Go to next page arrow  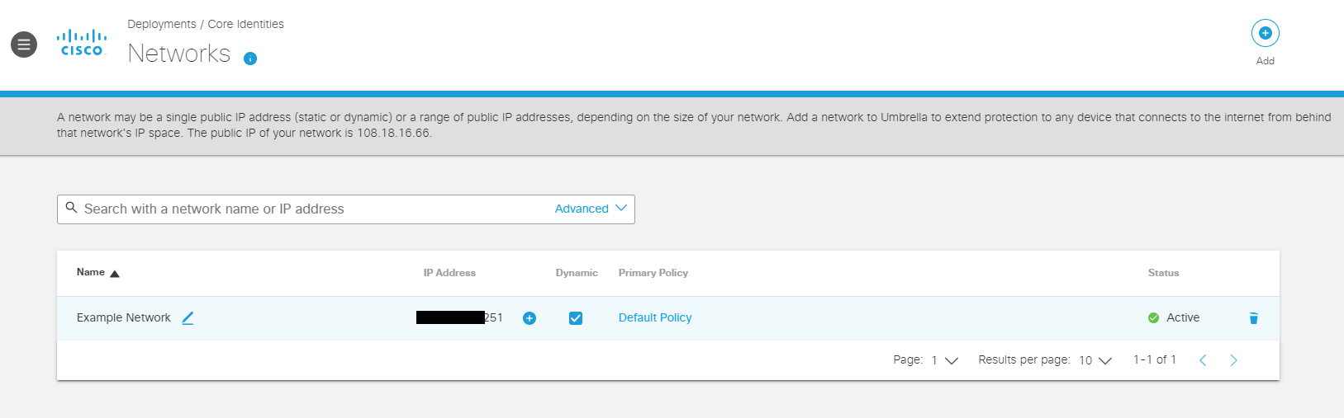[1233, 360]
